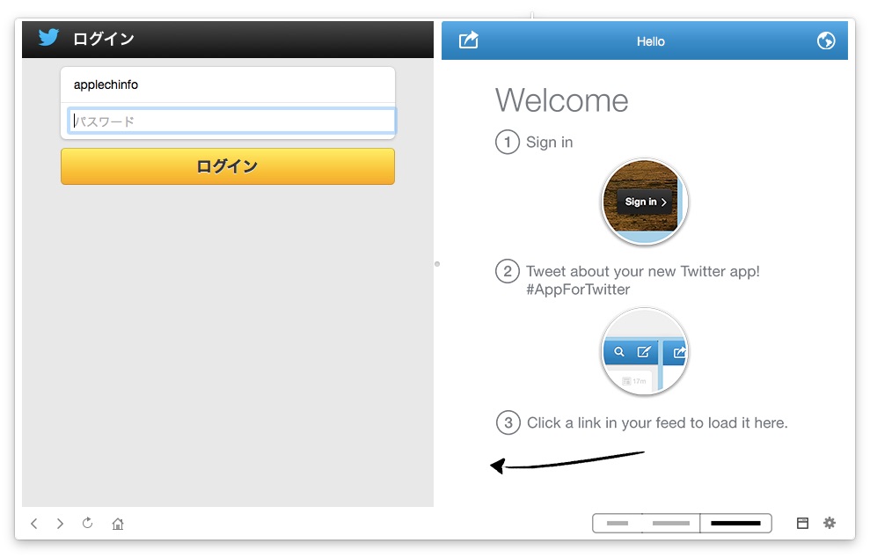Screen dimensions: 870x558
Task: Click the 'Sign in' step text
Action: 549,142
